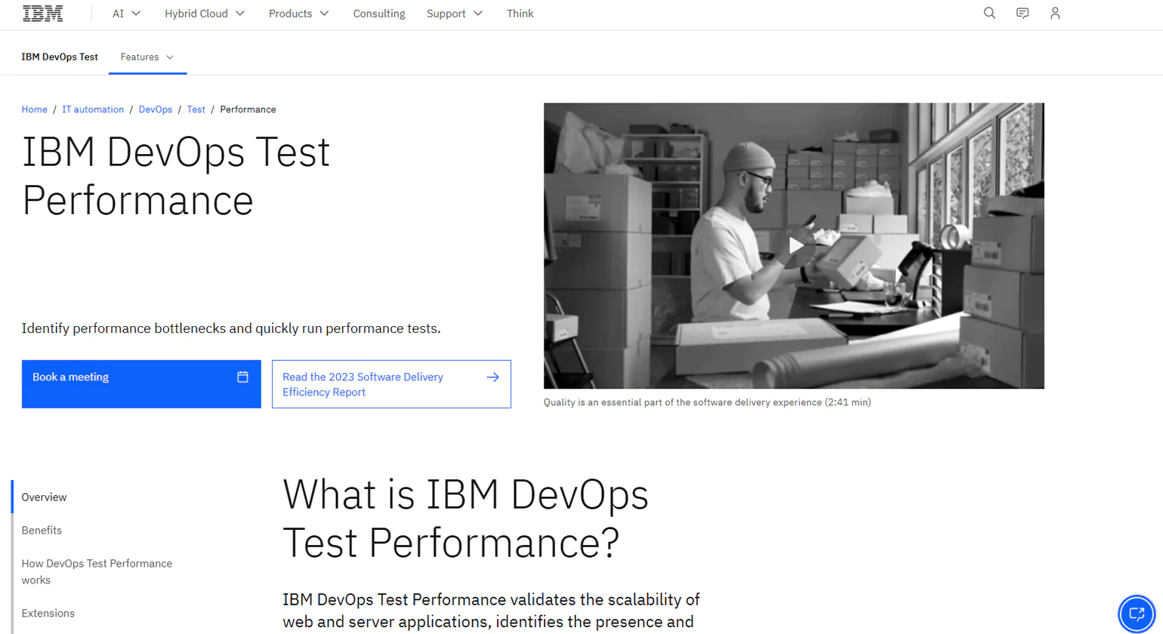Expand the AI navigation dropdown
1163x634 pixels.
point(125,13)
